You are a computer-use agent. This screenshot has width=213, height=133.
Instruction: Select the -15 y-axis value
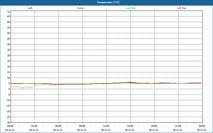click(8, 106)
